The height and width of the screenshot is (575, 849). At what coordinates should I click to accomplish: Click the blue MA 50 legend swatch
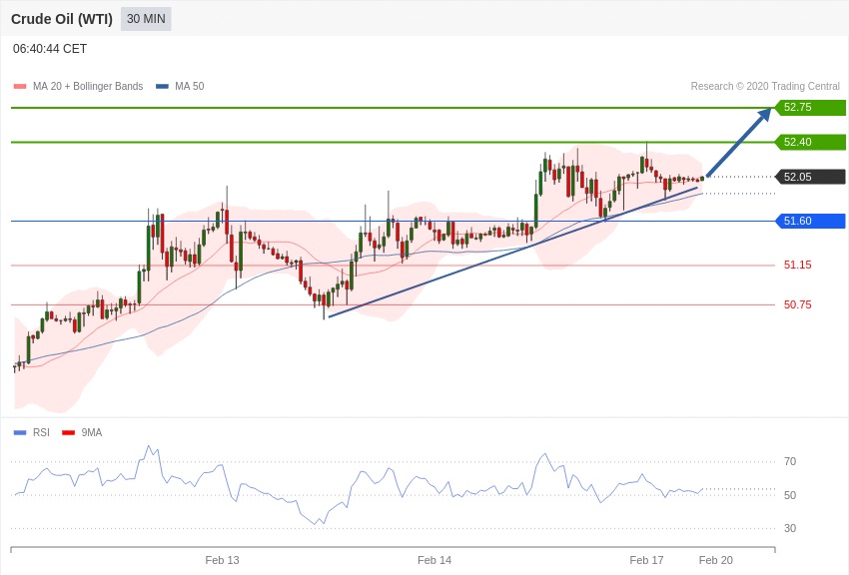pos(162,86)
